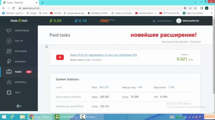
Task: Click the ONE badge next to Tasks
Action: [29, 72]
